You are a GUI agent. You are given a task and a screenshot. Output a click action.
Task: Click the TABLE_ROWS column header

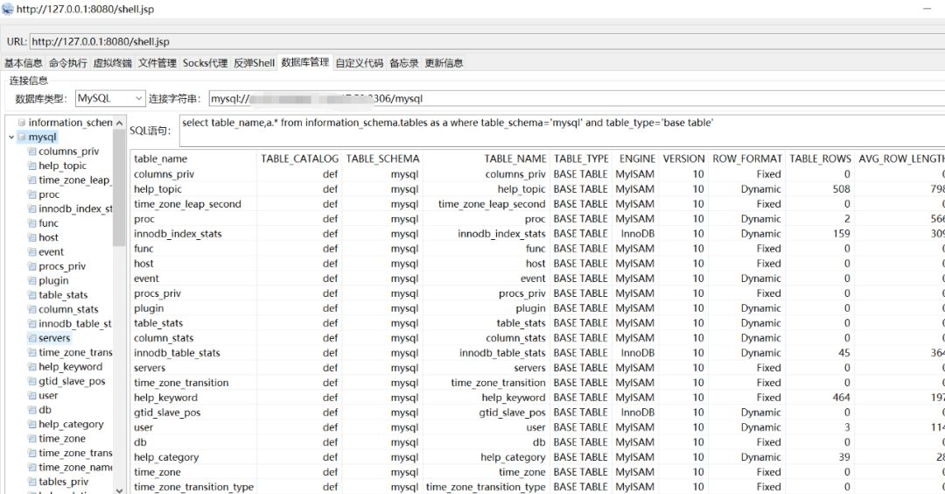tap(820, 159)
